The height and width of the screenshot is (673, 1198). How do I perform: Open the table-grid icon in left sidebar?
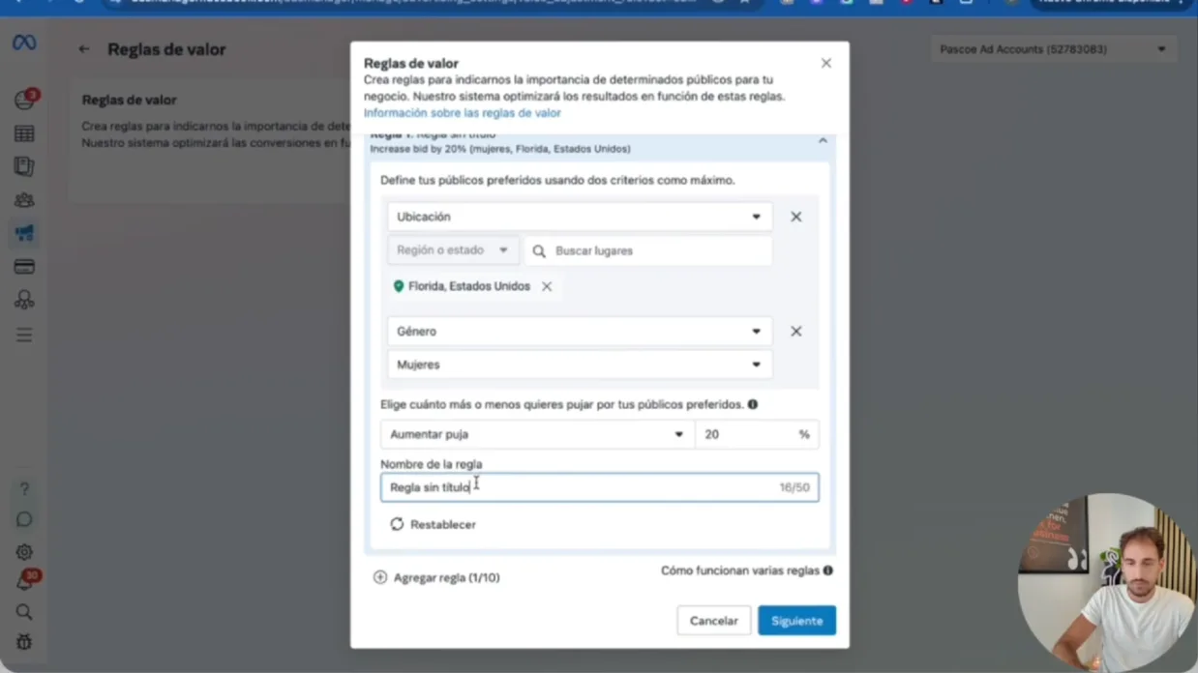[x=24, y=133]
